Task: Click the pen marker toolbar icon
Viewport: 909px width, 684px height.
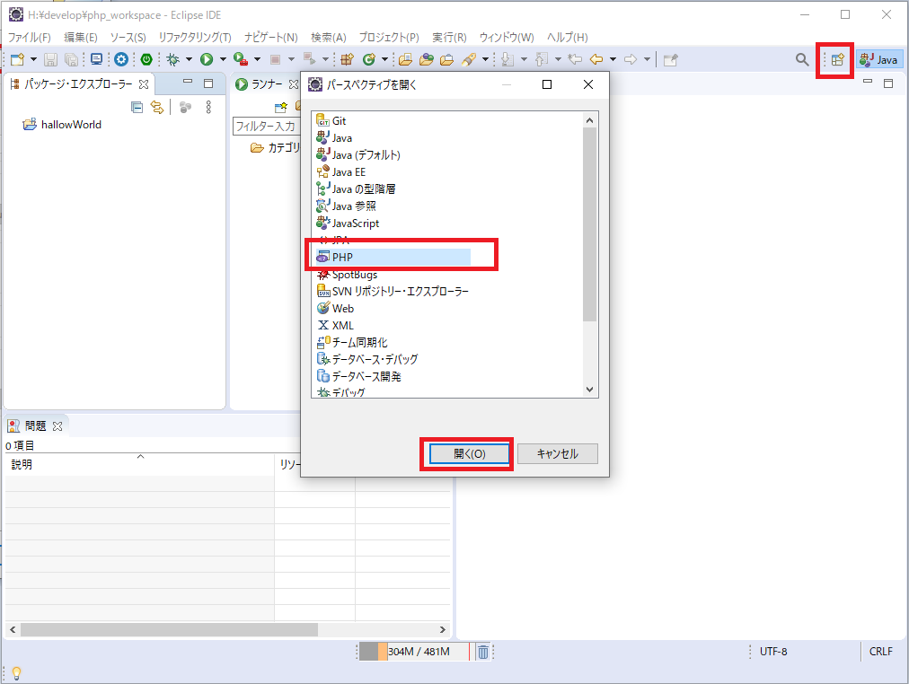Action: (468, 59)
